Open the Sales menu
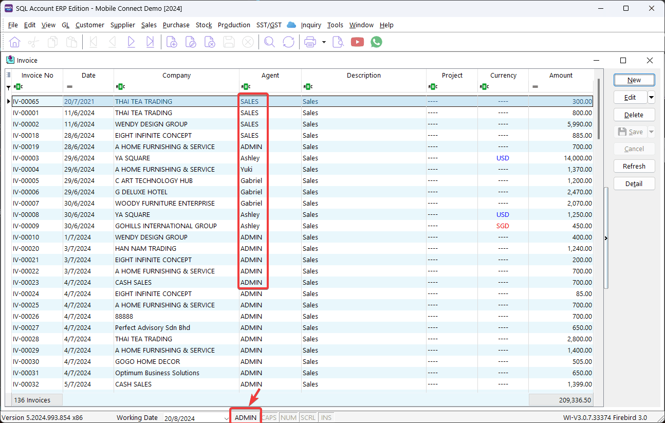Image resolution: width=665 pixels, height=423 pixels. click(149, 25)
